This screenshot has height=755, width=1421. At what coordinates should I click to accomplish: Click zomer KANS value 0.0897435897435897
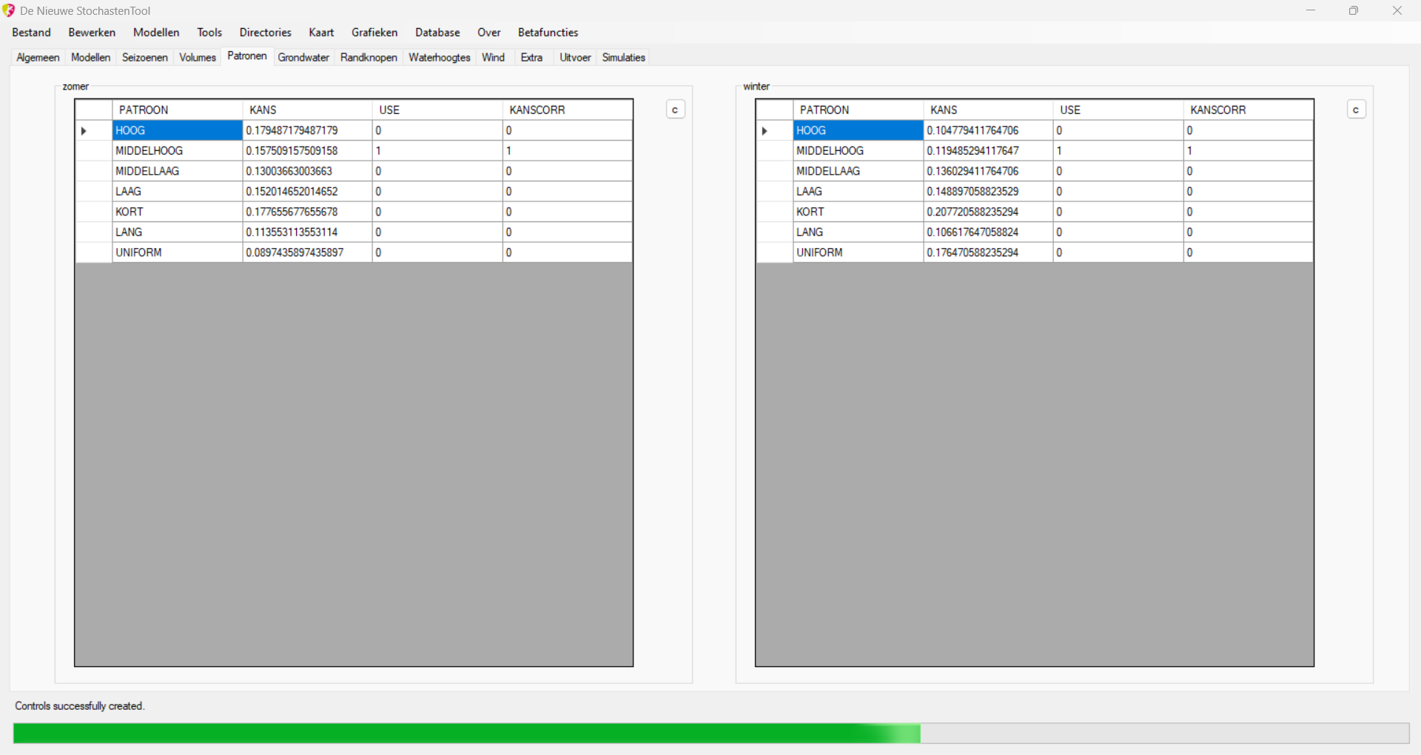(308, 252)
